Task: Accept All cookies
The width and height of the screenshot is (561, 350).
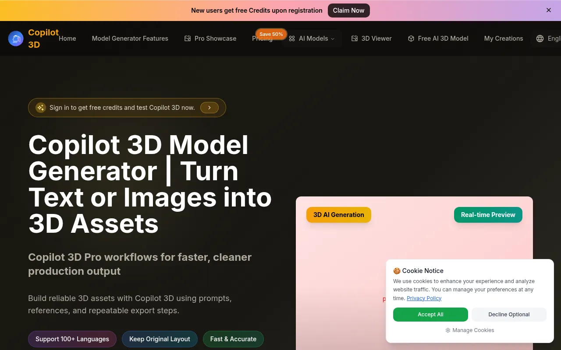Action: click(x=430, y=315)
